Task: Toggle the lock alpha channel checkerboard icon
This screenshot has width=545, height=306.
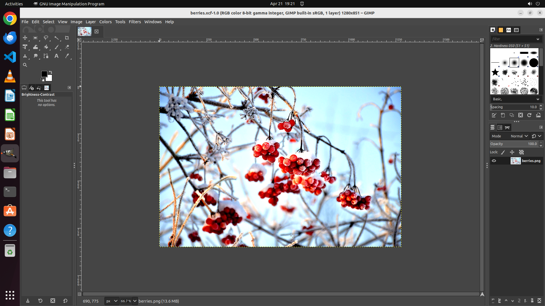Action: click(x=521, y=152)
